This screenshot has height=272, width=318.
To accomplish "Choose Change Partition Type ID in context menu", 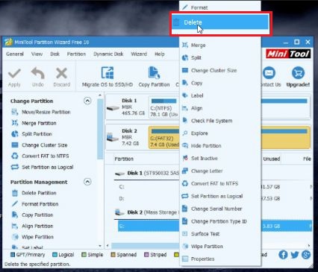I will pos(220,221).
